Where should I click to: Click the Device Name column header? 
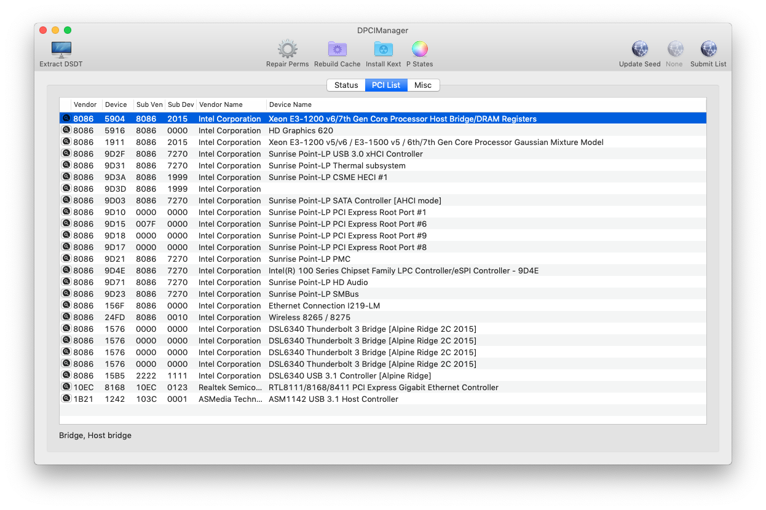tap(290, 104)
